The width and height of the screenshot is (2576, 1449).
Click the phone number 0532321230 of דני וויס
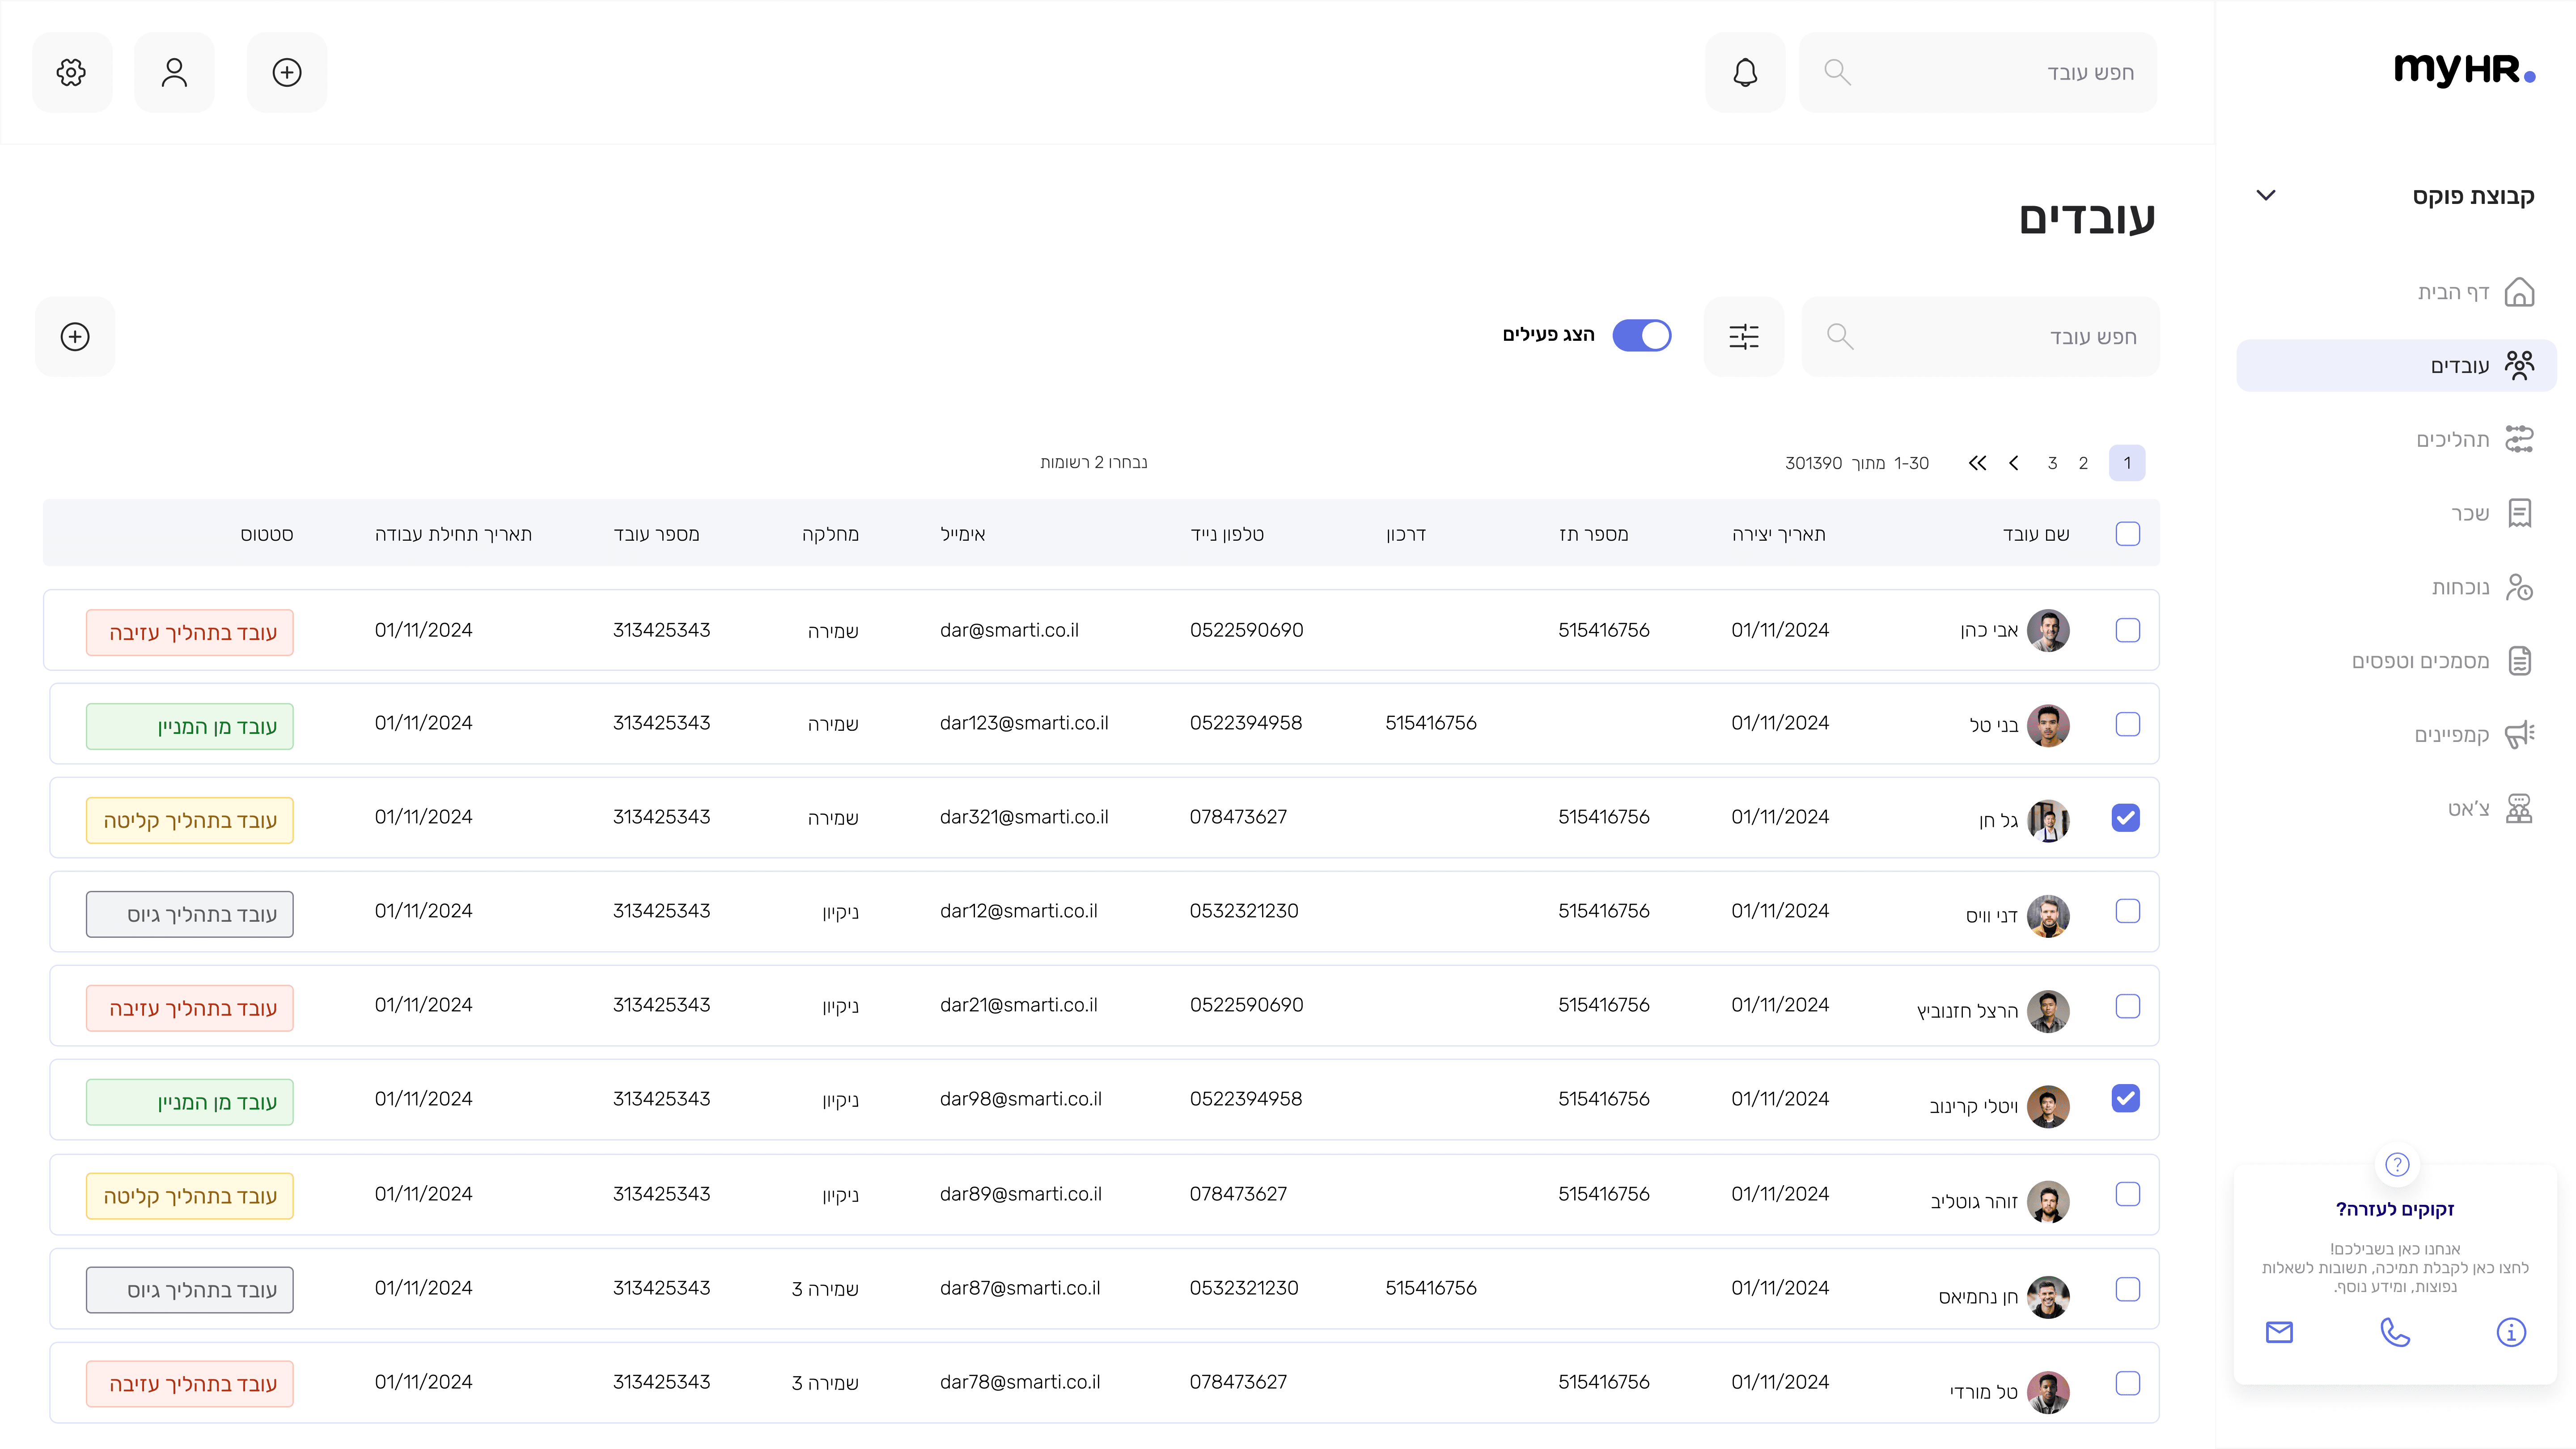pyautogui.click(x=1244, y=911)
